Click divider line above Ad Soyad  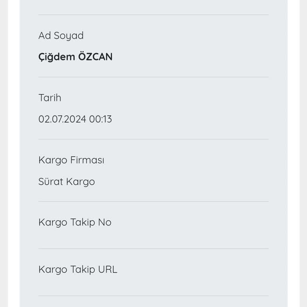coord(153,15)
